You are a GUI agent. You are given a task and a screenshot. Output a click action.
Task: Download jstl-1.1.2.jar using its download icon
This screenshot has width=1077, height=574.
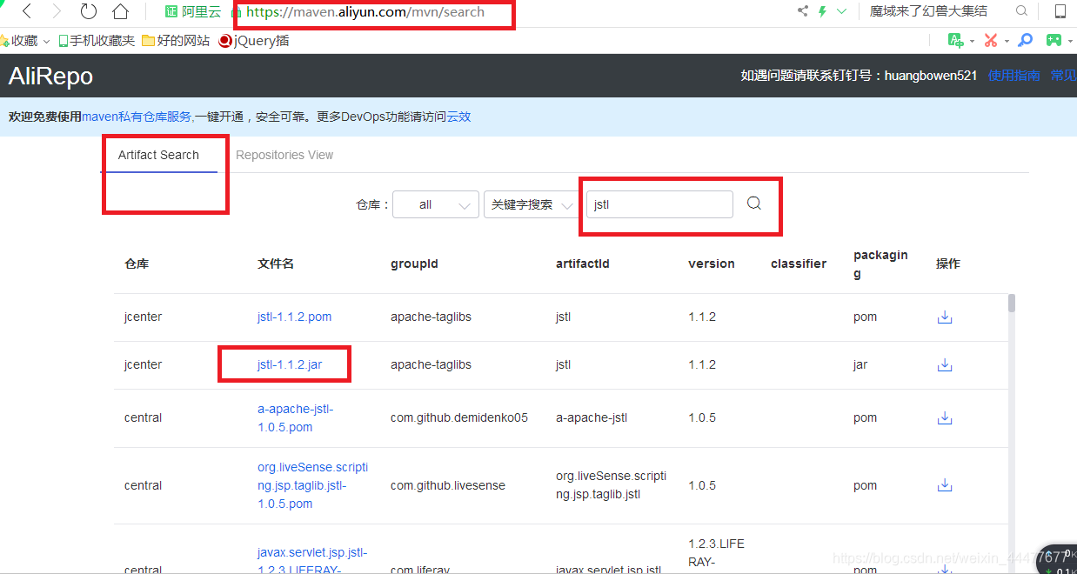(945, 364)
